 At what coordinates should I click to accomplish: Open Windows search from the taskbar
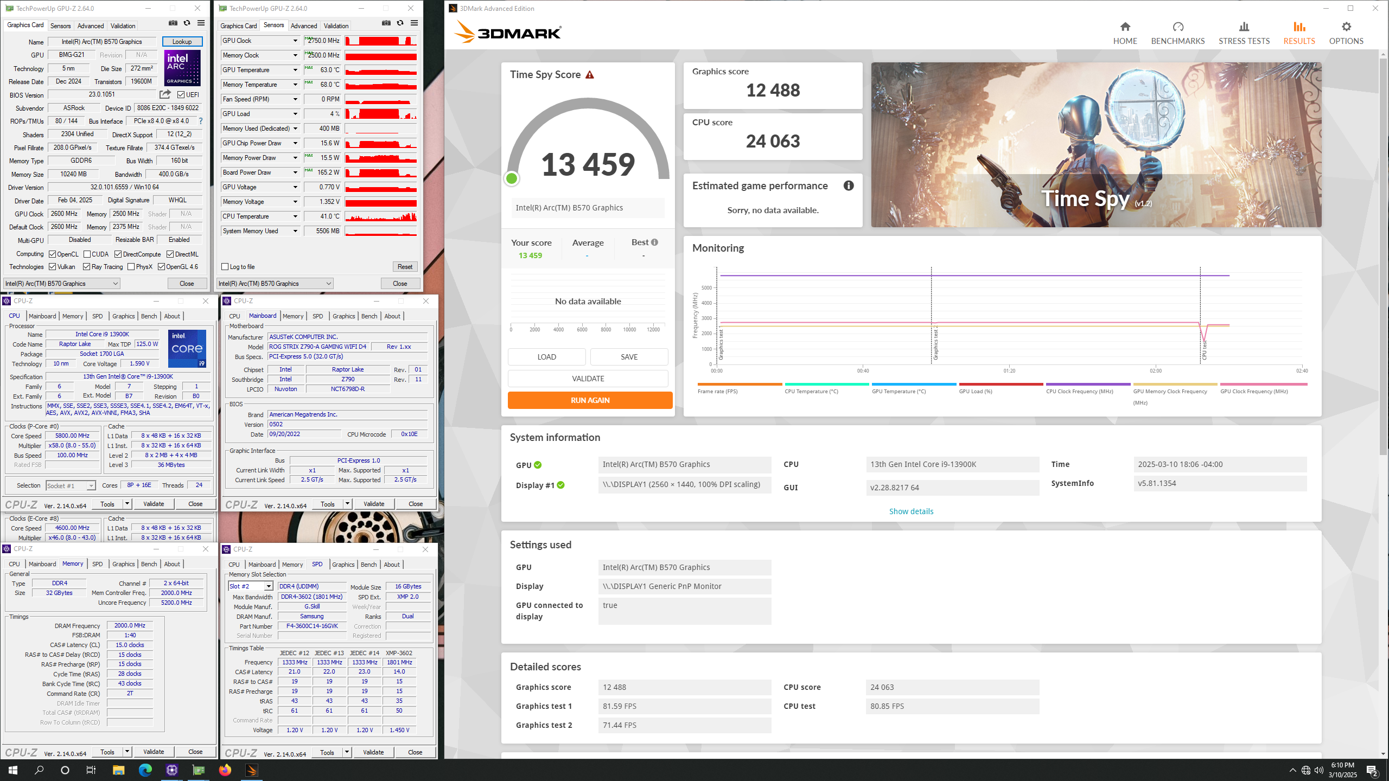(39, 770)
